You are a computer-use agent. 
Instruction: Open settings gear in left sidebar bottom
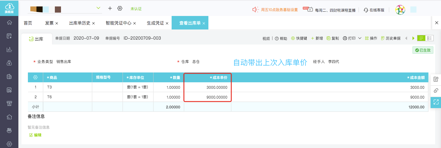click(9, 144)
